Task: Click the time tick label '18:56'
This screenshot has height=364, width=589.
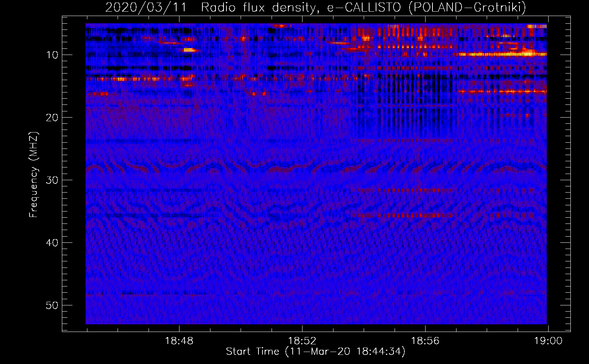Action: tap(425, 341)
